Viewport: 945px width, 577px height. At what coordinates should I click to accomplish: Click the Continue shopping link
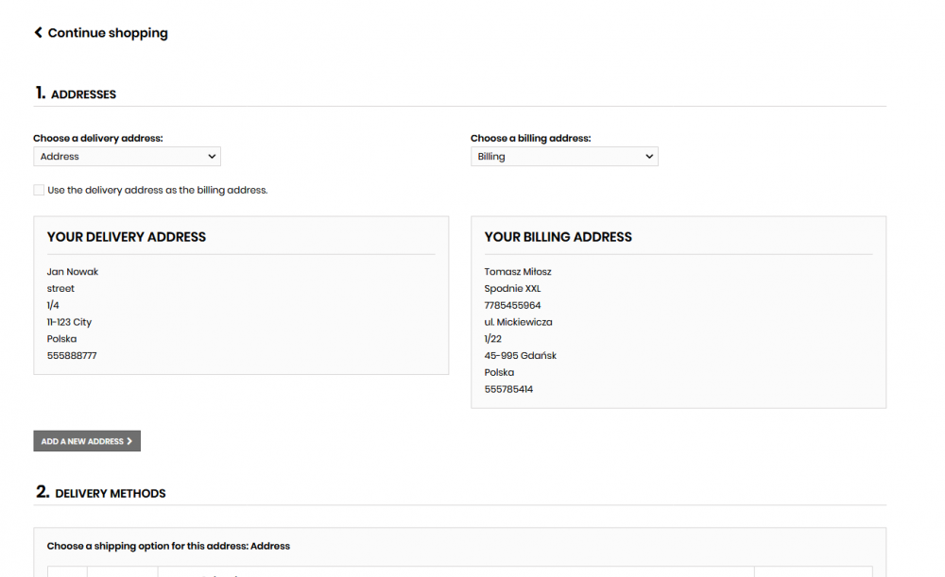tap(107, 32)
